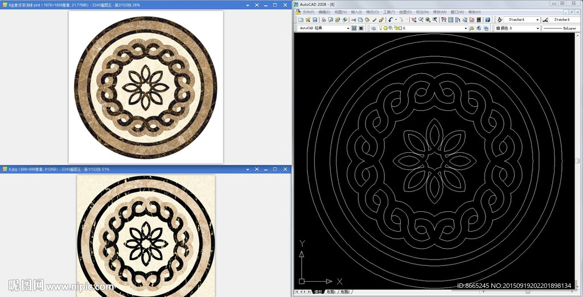The width and height of the screenshot is (583, 297).
Task: Expand the AutoCAD 经典 workspace dropdown
Action: tap(348, 28)
